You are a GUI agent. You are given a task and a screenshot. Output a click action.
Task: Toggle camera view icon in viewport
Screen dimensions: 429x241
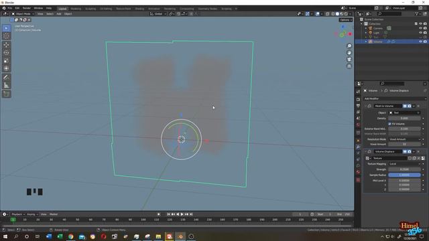(x=349, y=60)
